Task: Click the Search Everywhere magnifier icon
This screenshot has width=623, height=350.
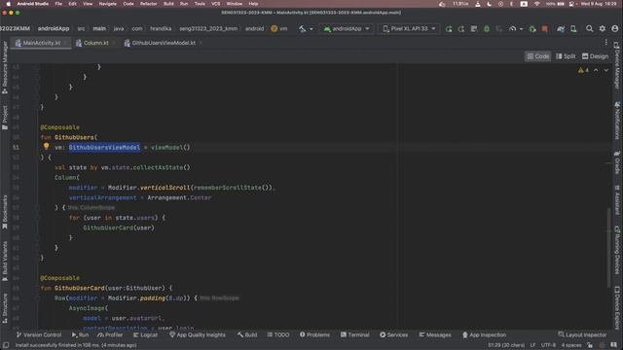Action: pos(590,28)
